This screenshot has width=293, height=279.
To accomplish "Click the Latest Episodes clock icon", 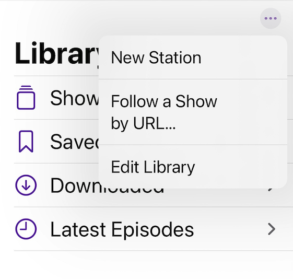I will tap(26, 229).
